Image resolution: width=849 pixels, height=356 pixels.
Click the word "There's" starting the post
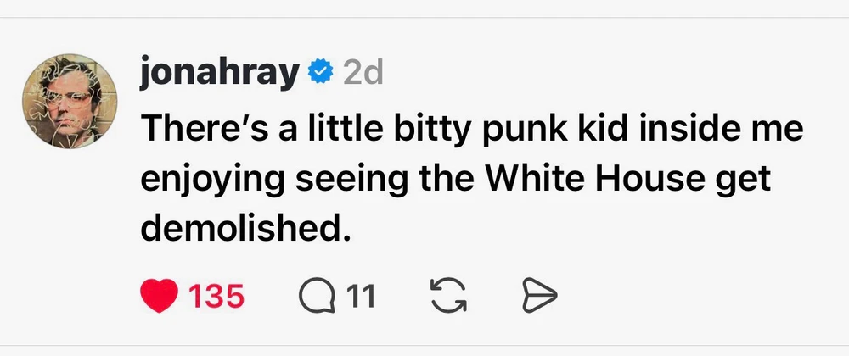193,131
